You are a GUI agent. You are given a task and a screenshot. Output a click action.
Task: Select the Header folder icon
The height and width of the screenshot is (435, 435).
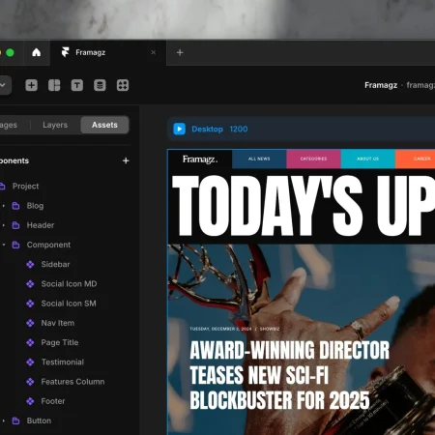[x=15, y=225]
